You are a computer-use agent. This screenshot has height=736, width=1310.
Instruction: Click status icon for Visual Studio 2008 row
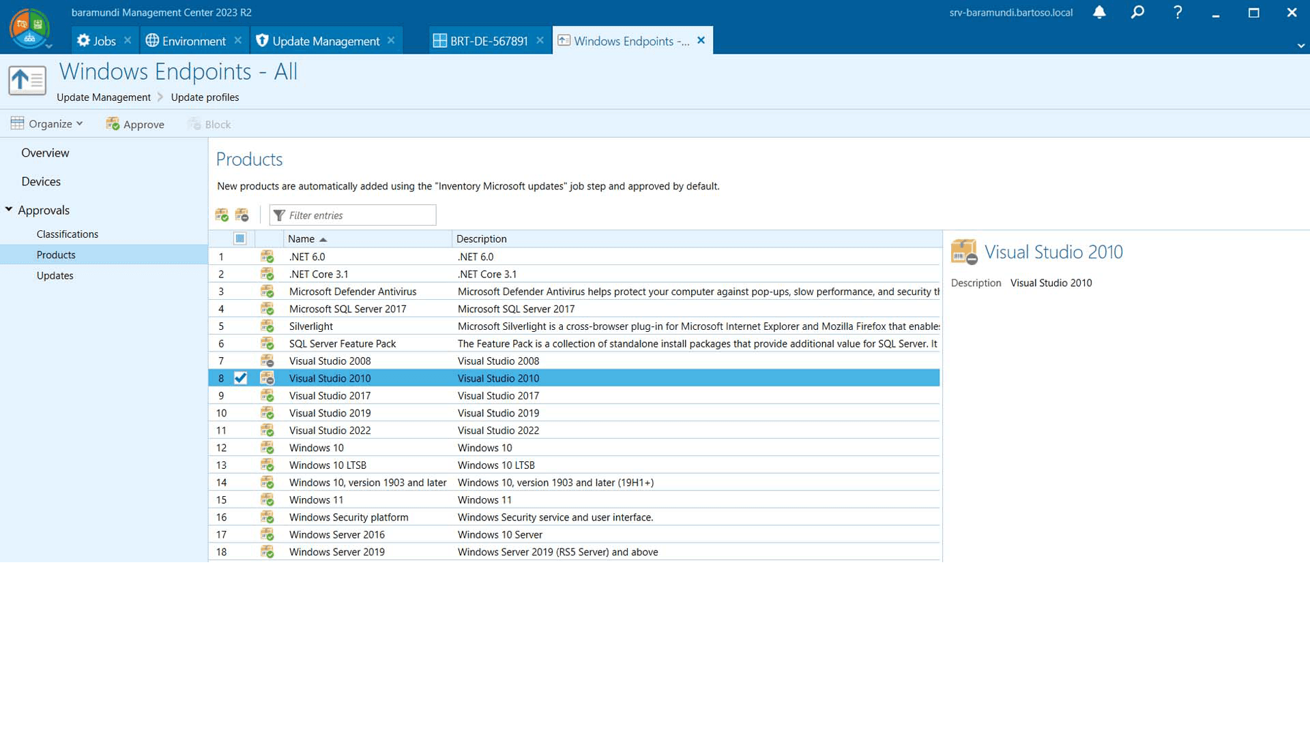267,361
